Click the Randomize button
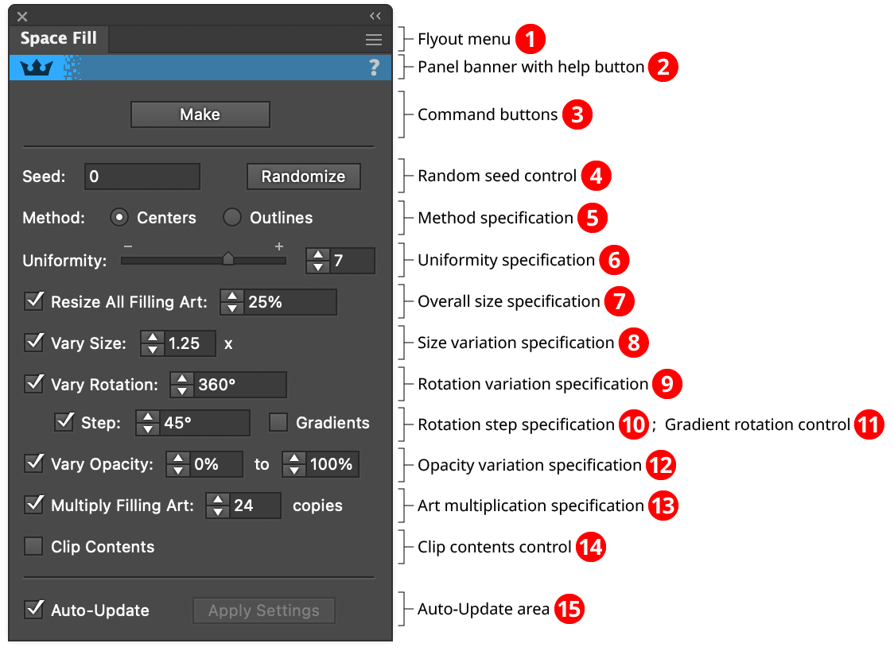This screenshot has width=894, height=651. click(303, 176)
